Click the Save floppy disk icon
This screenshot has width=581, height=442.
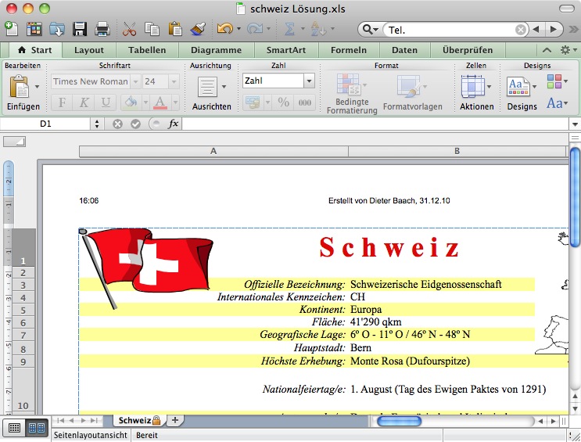(x=80, y=29)
